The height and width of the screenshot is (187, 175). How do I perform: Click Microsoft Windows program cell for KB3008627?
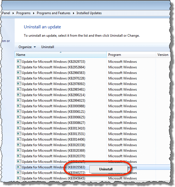(122, 123)
